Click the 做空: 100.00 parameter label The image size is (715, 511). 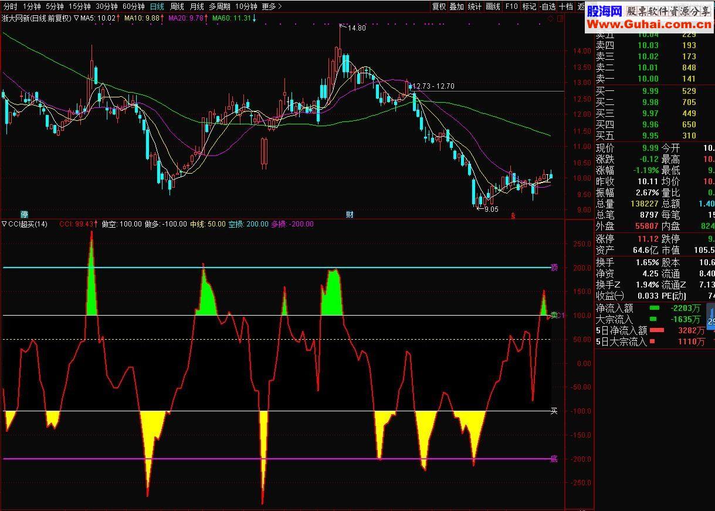click(x=121, y=224)
